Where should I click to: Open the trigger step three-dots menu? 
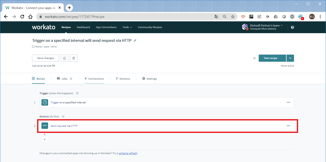pos(288,102)
